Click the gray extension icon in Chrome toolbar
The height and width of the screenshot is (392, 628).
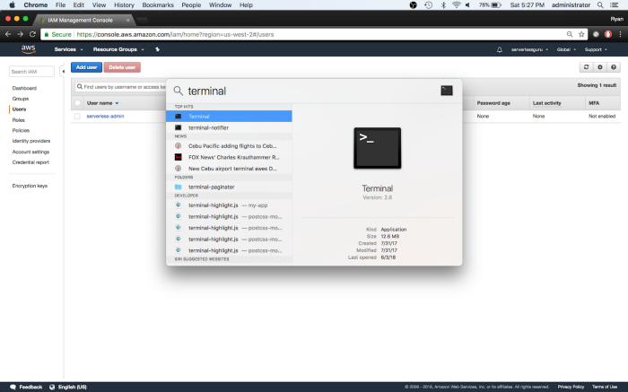(596, 34)
